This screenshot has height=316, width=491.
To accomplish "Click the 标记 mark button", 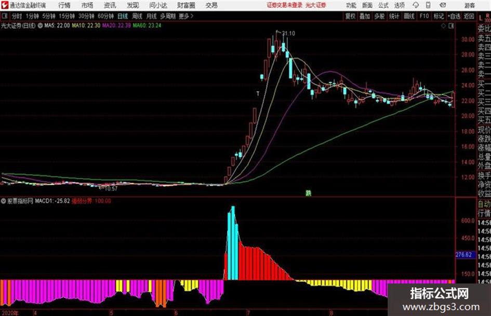I will click(439, 16).
